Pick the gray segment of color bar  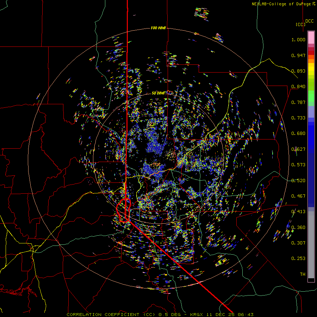click(x=311, y=245)
